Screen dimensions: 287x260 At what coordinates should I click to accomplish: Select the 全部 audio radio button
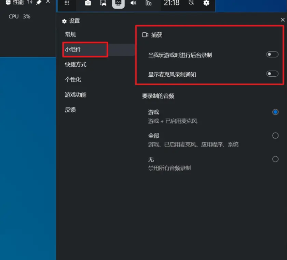[275, 136]
